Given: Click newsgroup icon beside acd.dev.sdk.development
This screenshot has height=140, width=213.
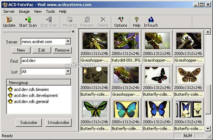Looking at the screenshot, I should [10, 95].
